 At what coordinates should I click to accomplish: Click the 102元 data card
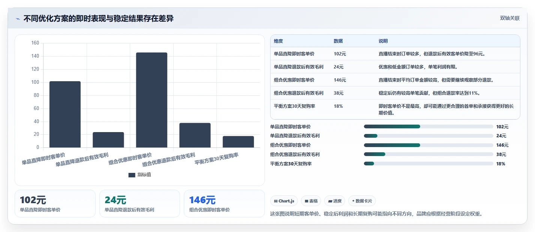pos(55,204)
